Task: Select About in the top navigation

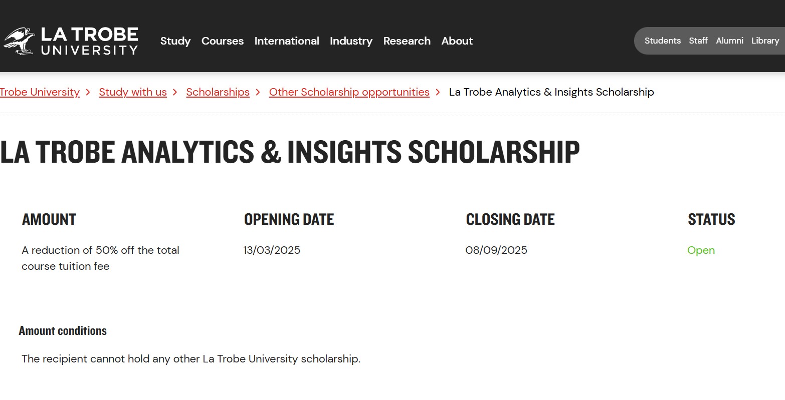Action: click(x=457, y=41)
